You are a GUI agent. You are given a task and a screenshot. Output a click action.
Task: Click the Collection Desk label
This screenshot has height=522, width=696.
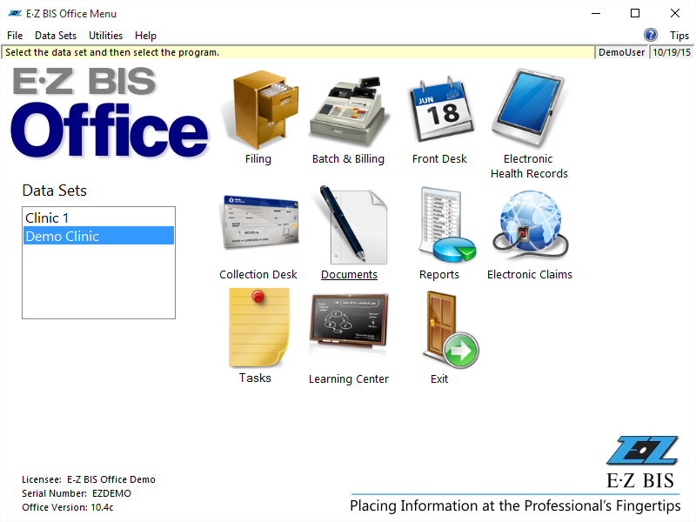258,274
